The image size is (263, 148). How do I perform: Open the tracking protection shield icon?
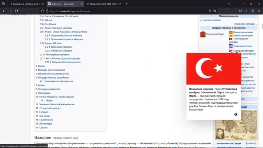pyautogui.click(x=42, y=11)
